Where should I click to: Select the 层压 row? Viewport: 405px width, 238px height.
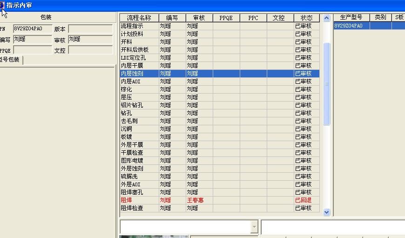point(220,97)
